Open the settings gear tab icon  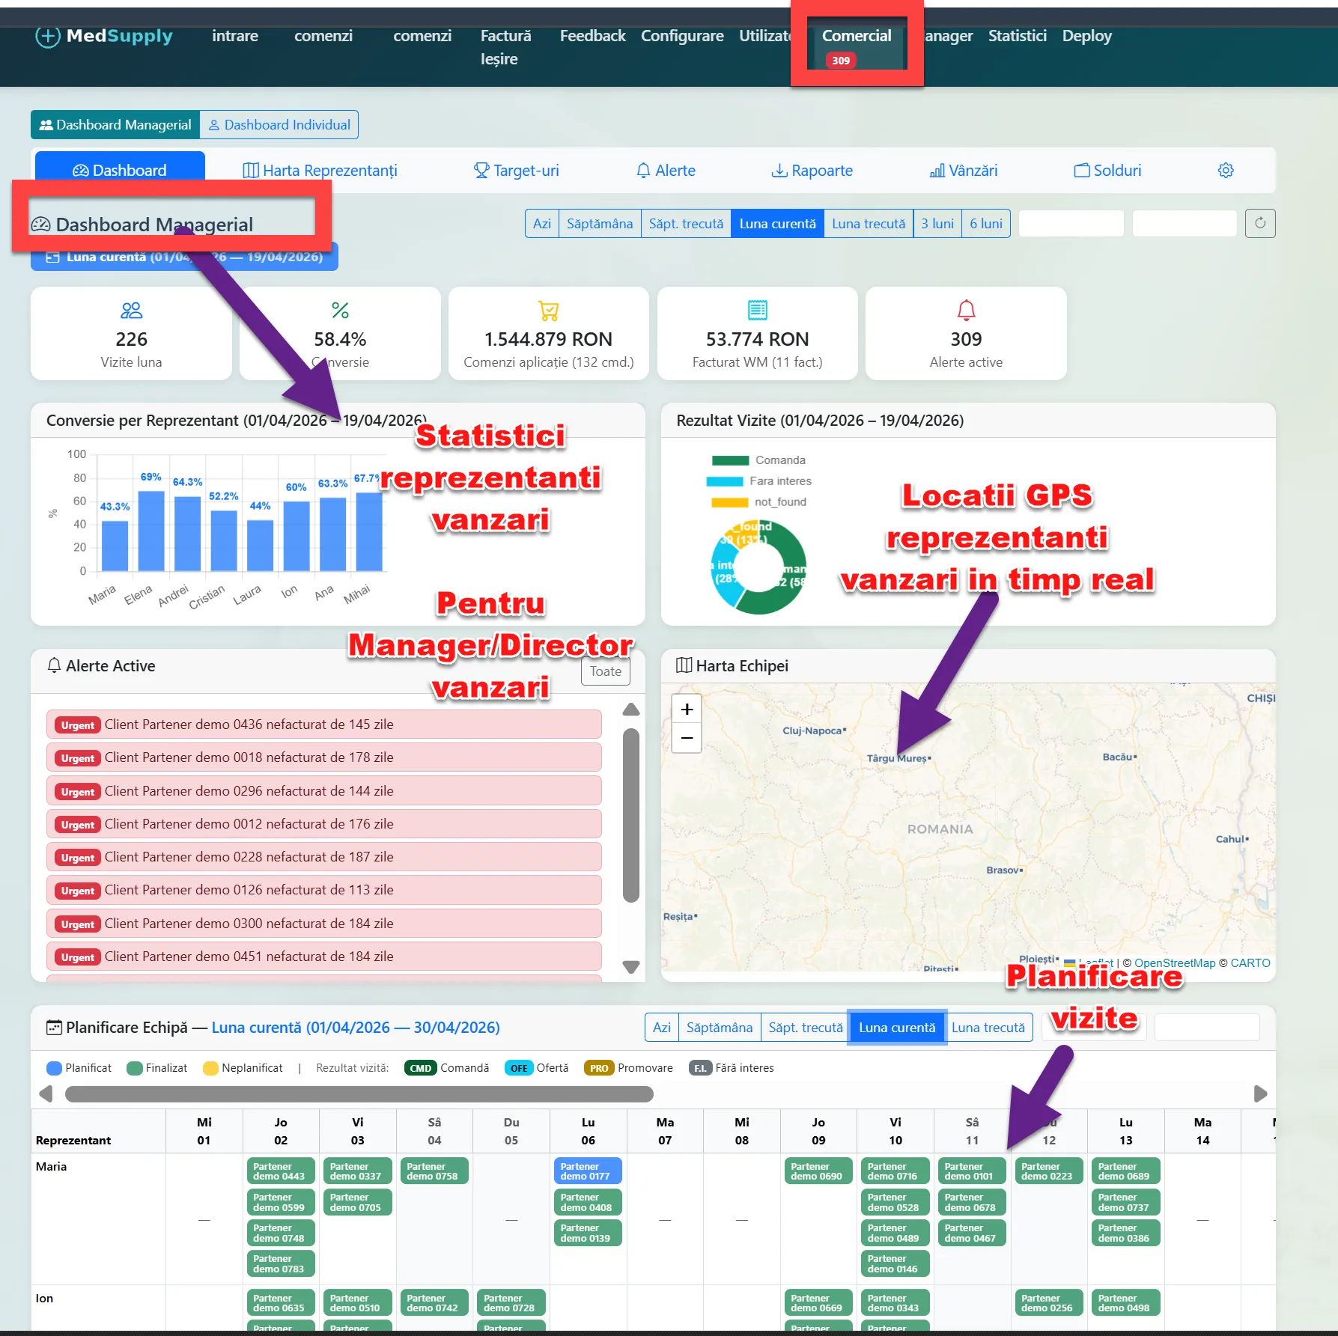[1226, 171]
